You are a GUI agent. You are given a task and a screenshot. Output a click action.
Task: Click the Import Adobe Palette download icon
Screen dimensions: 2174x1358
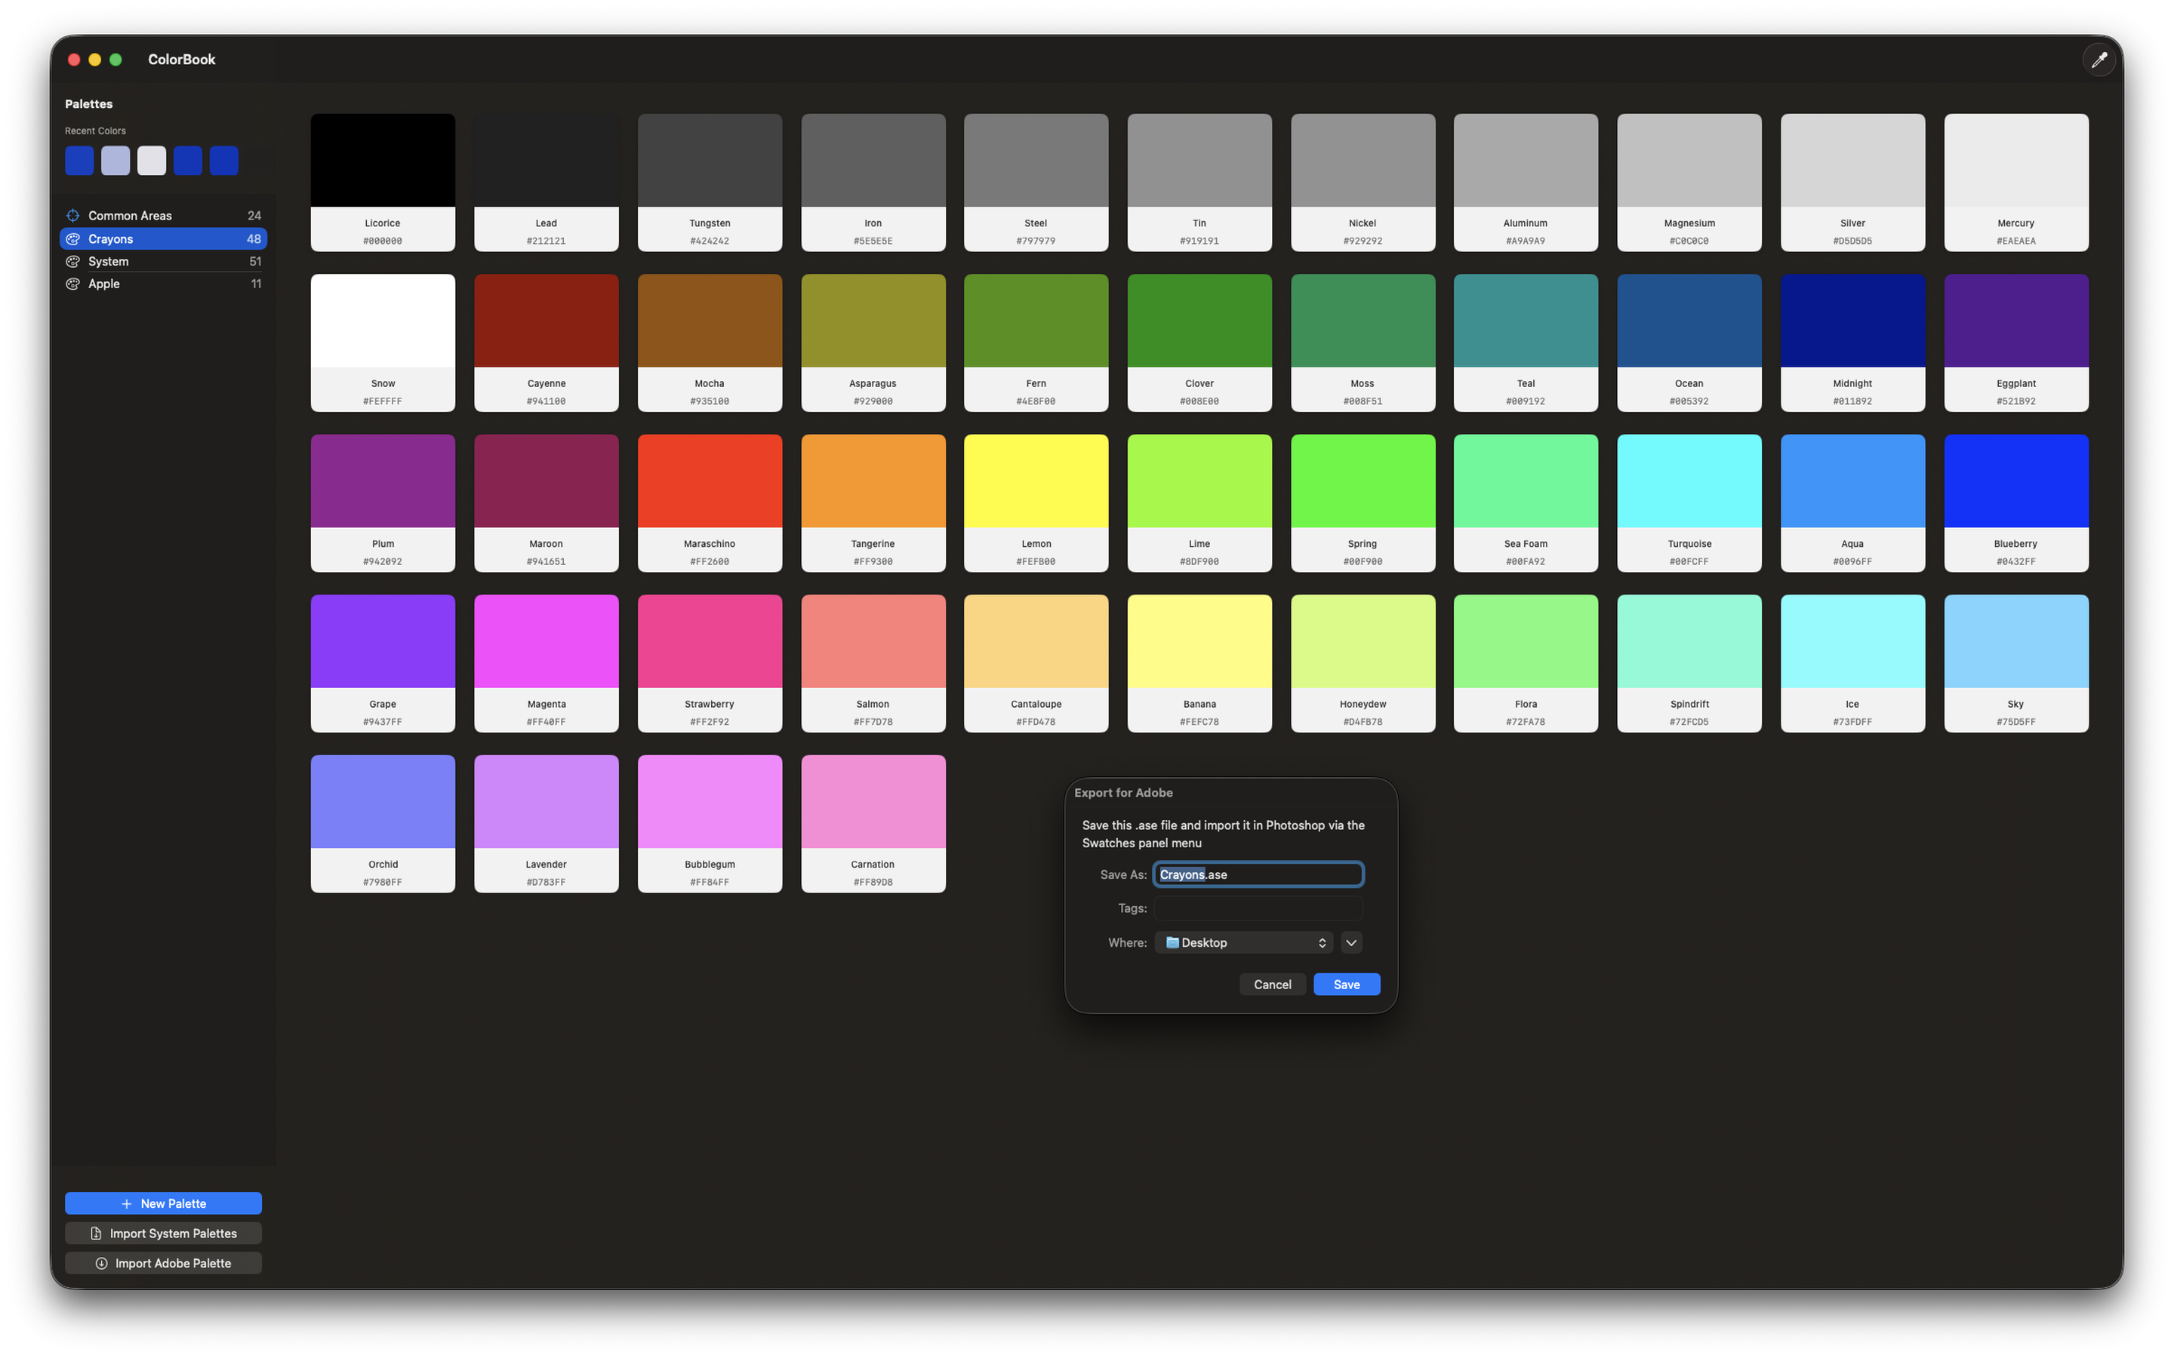101,1263
